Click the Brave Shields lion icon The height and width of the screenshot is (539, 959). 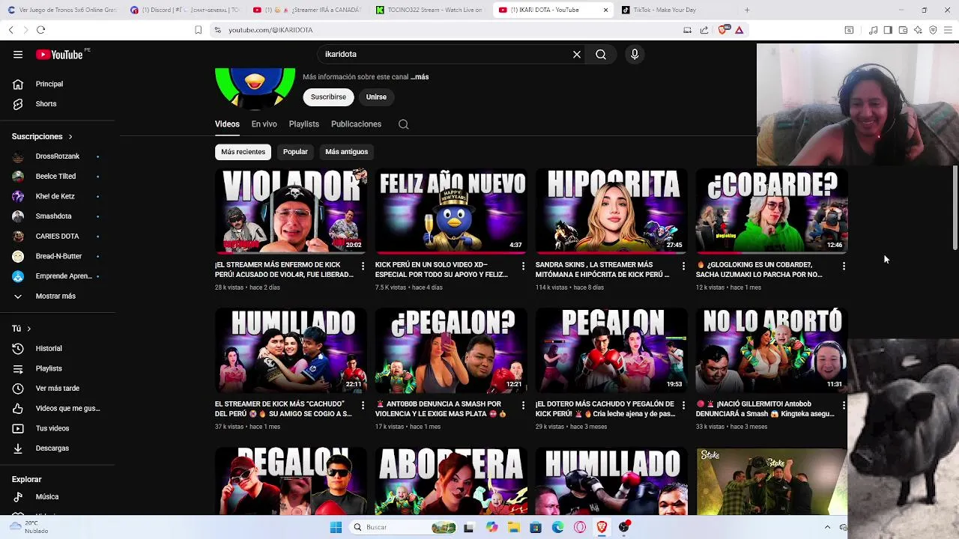pyautogui.click(x=723, y=30)
